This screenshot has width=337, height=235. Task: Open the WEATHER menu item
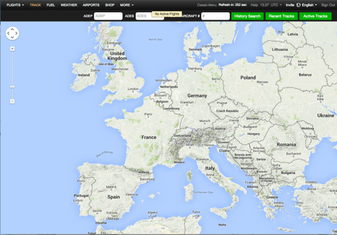[68, 5]
